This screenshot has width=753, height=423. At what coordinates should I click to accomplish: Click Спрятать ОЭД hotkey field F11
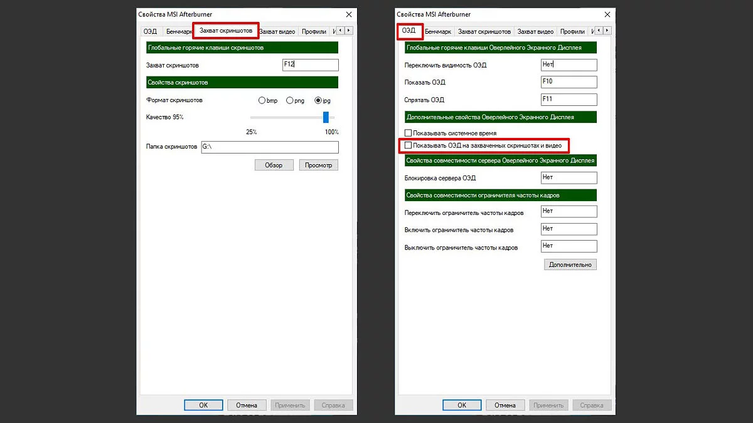(569, 100)
